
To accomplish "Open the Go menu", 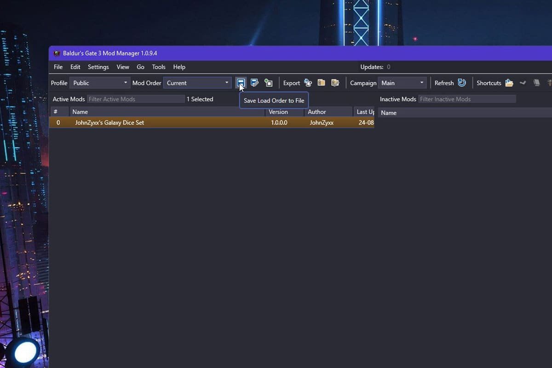I will click(x=141, y=67).
